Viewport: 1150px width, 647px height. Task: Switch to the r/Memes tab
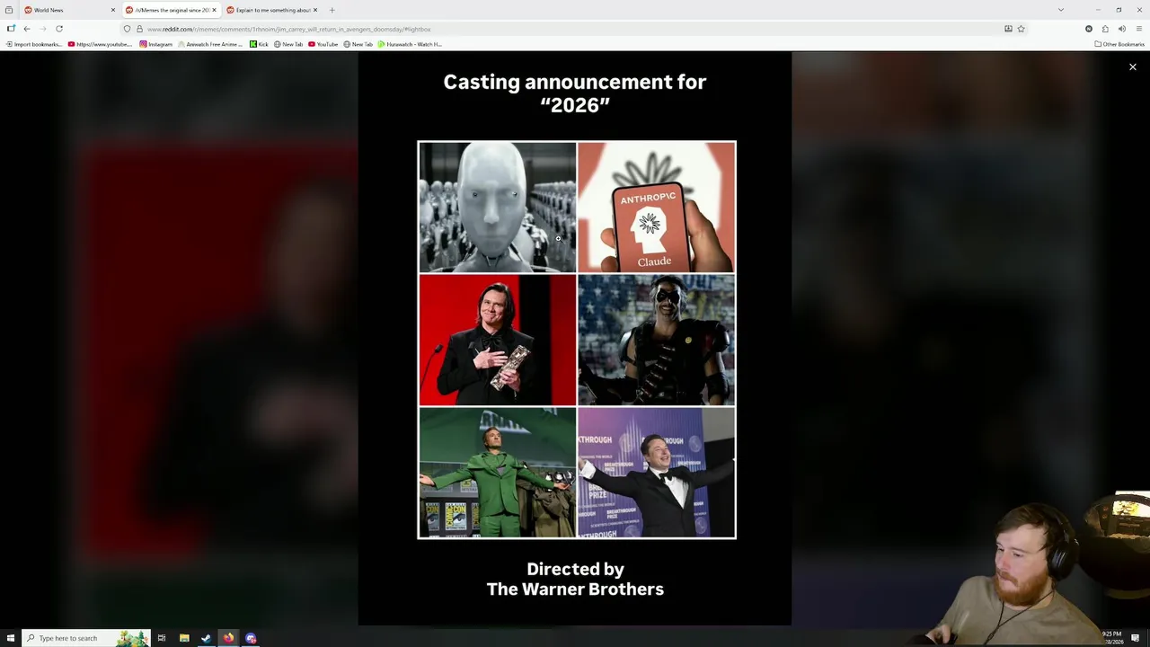click(x=171, y=10)
